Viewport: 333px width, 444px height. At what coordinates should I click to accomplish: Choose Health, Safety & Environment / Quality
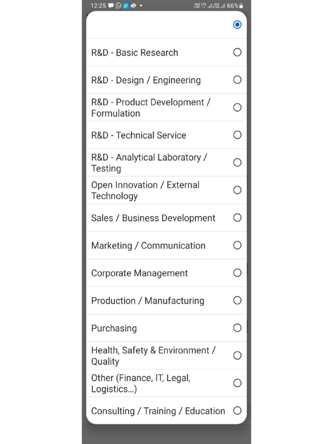click(x=237, y=356)
